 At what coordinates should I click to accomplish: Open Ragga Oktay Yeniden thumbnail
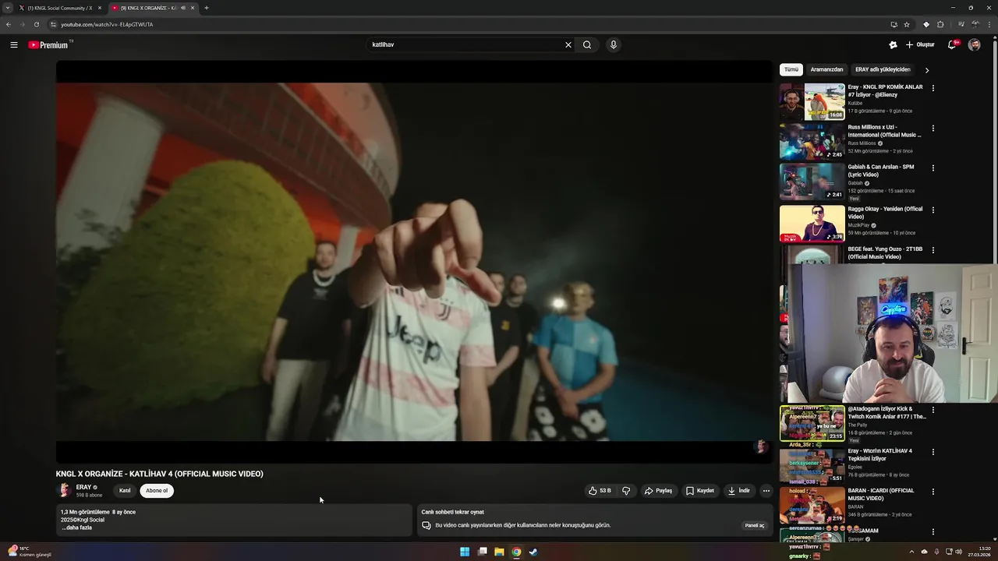point(812,223)
